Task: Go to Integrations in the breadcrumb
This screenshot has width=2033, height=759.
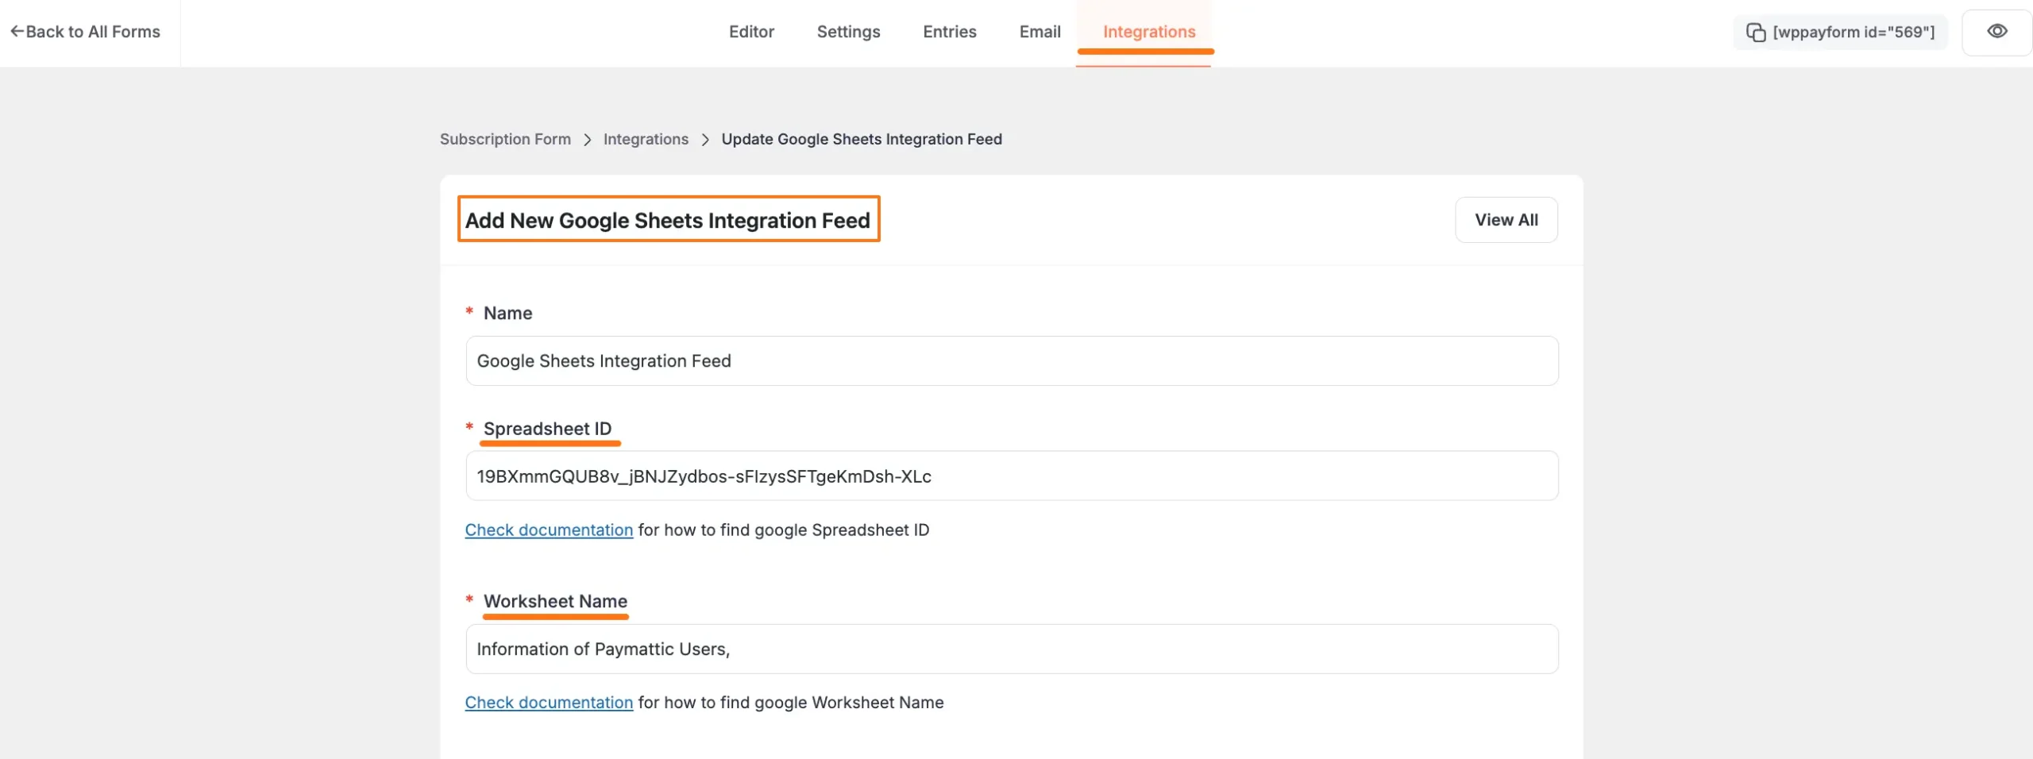Action: [646, 140]
